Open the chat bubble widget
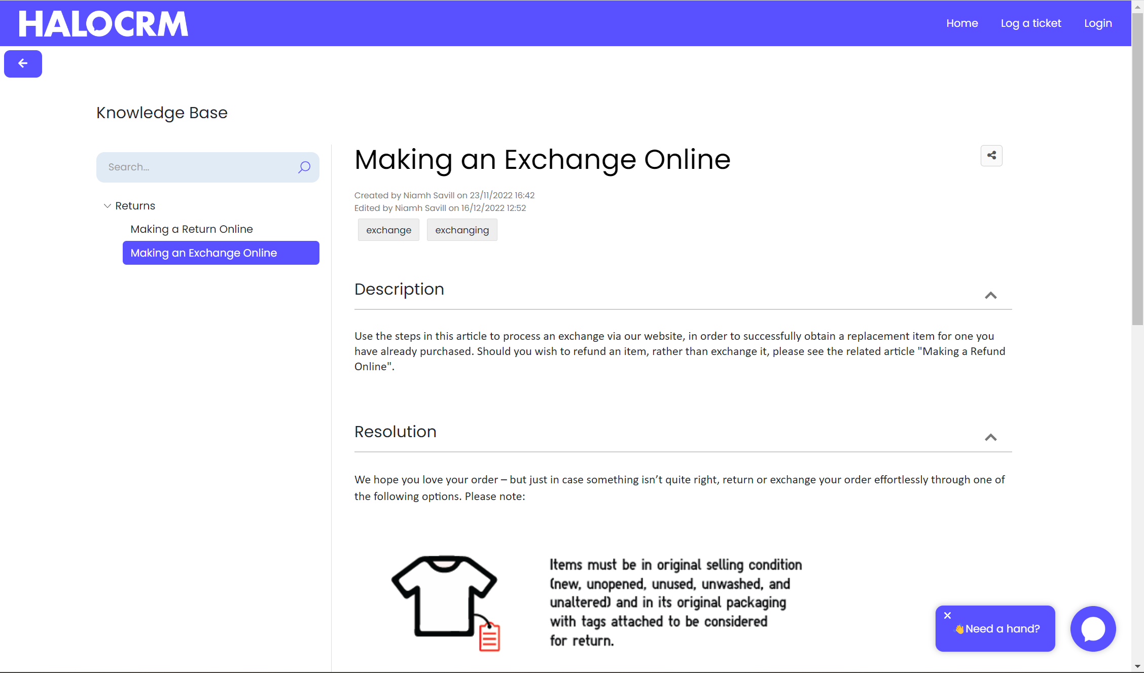Screen dimensions: 1144x673 click(x=1093, y=629)
